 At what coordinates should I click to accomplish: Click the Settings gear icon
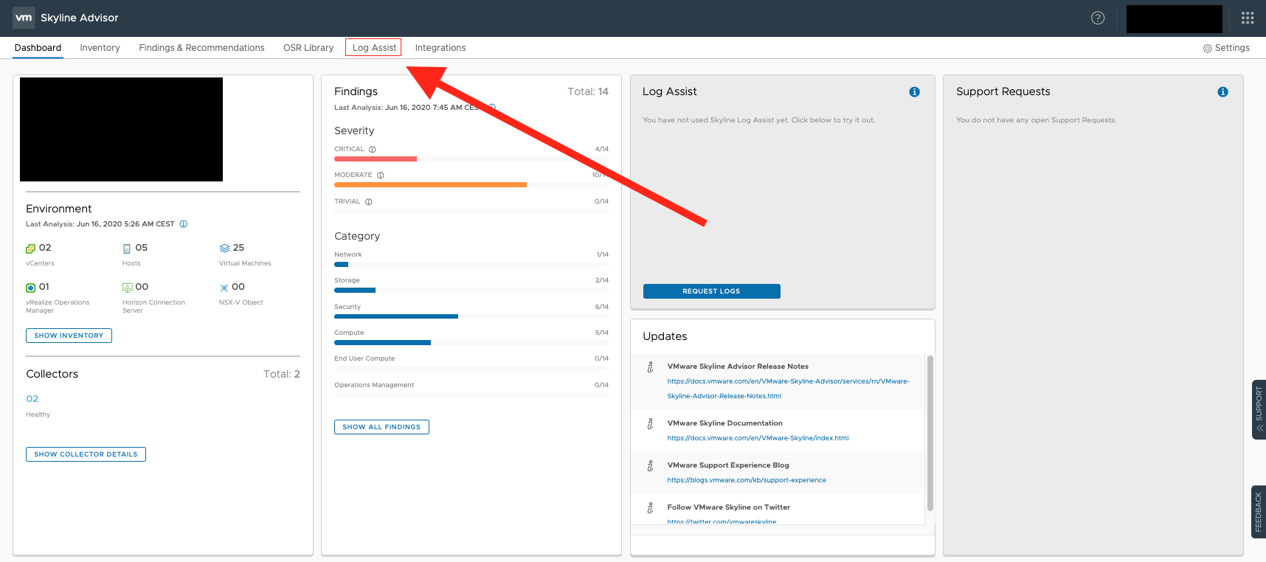1207,48
